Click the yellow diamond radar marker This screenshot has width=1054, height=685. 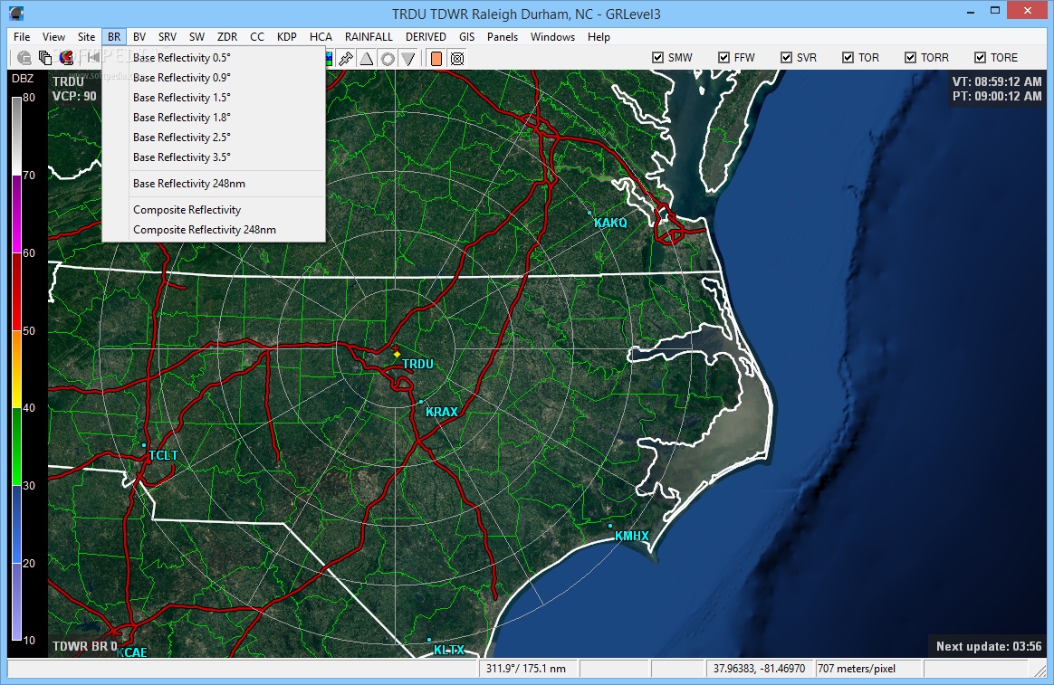coord(397,354)
